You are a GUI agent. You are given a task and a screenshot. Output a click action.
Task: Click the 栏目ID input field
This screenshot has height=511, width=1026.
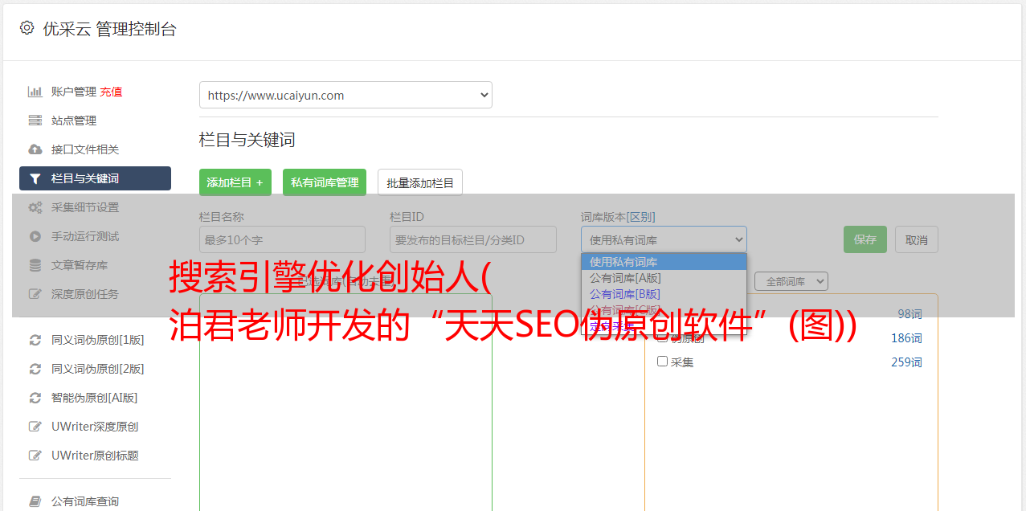click(473, 239)
